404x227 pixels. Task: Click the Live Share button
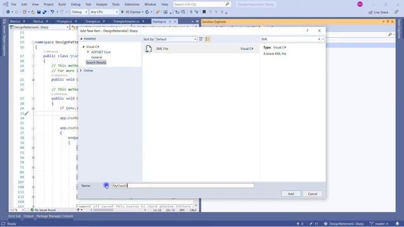(x=378, y=12)
